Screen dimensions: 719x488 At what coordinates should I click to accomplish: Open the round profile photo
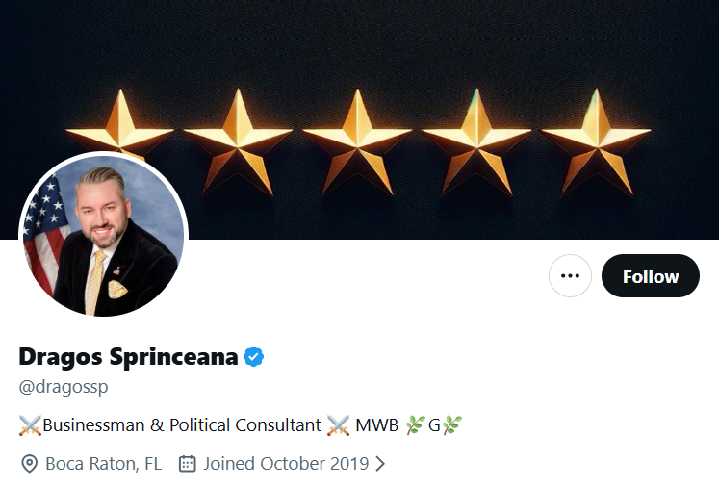pyautogui.click(x=104, y=236)
